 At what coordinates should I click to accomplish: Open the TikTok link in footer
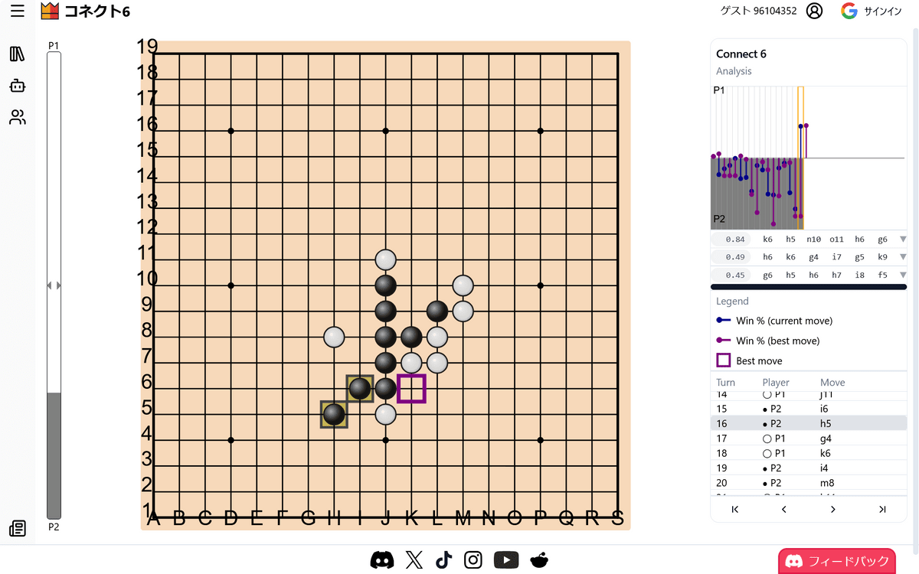(x=443, y=560)
